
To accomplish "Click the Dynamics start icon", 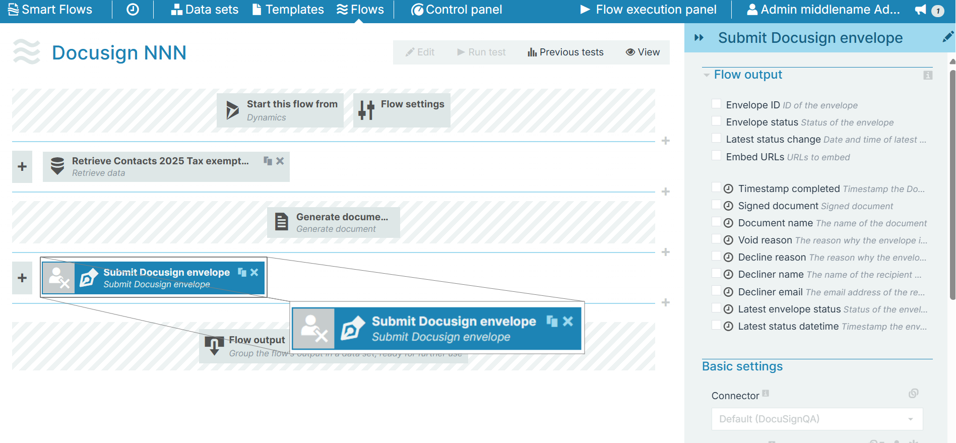I will click(x=232, y=110).
